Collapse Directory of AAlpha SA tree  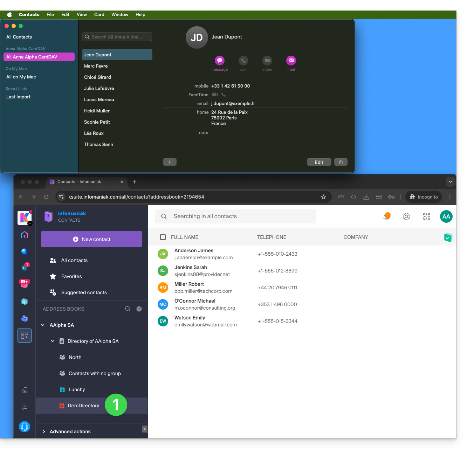(x=53, y=341)
